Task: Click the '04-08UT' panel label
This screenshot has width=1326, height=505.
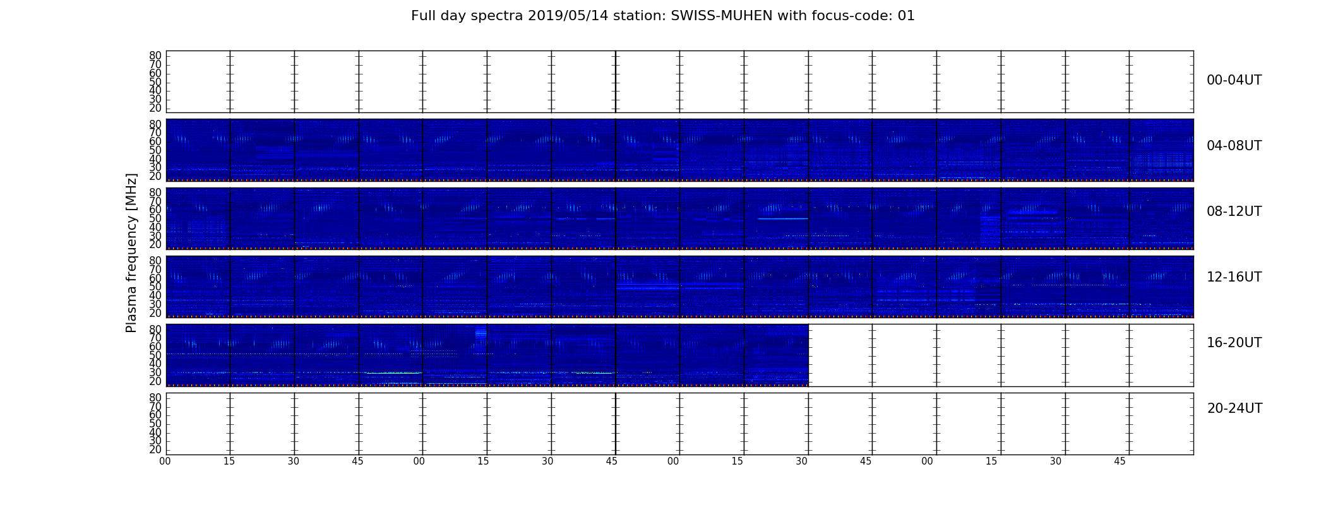Action: 1234,146
